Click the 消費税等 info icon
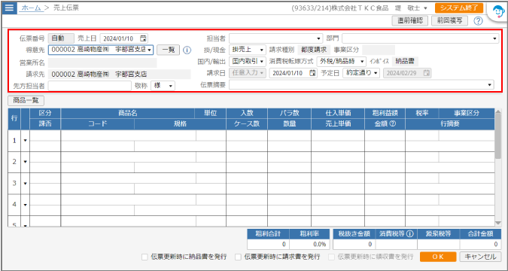The height and width of the screenshot is (271, 508). tap(410, 234)
